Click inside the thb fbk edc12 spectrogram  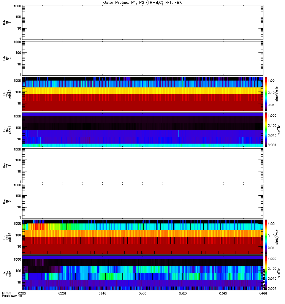[142, 94]
